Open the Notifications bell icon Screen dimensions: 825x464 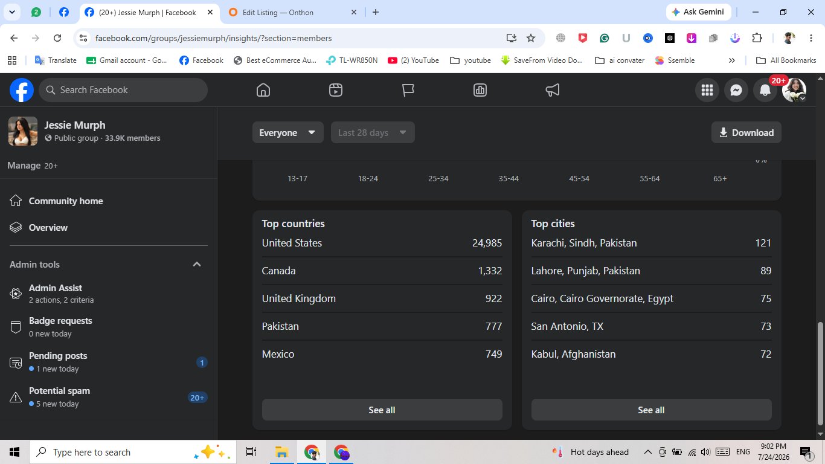click(x=765, y=90)
